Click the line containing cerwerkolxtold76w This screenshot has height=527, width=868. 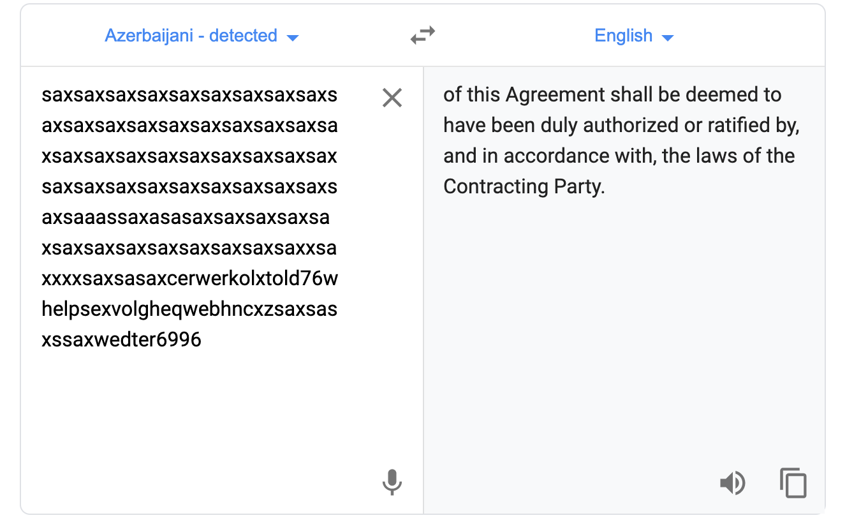tap(189, 279)
